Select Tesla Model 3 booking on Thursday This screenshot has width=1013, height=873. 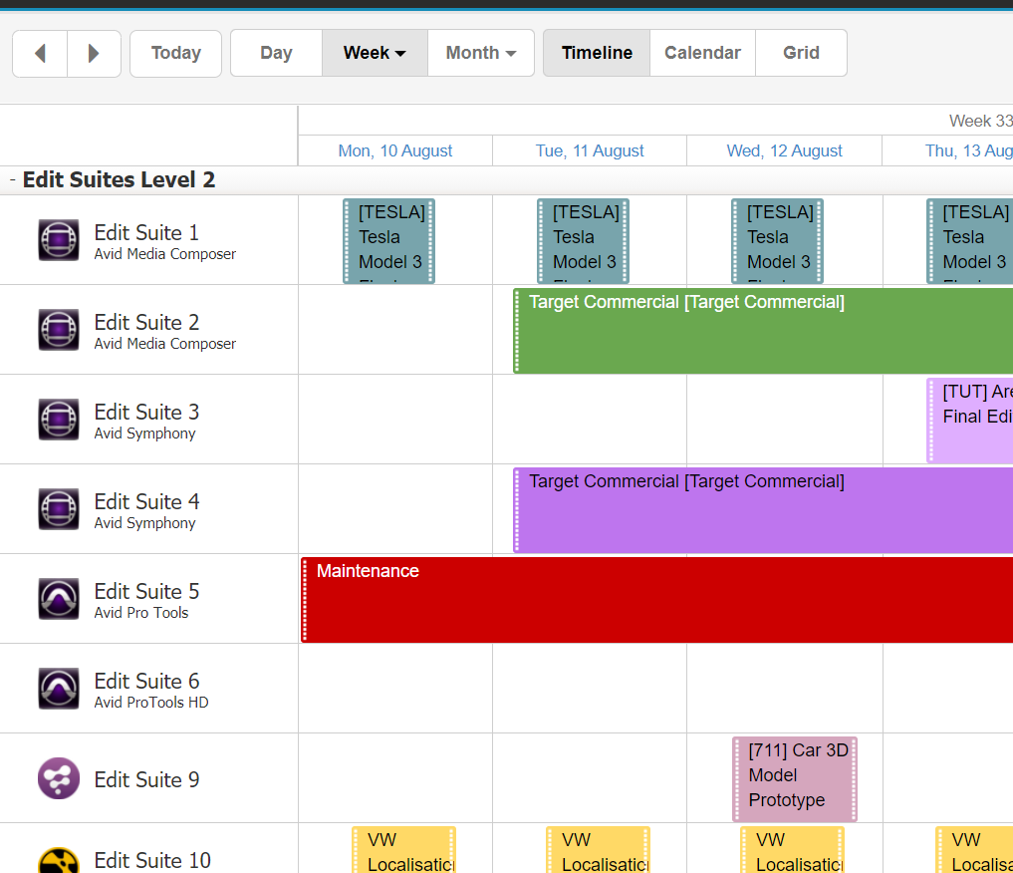(970, 241)
